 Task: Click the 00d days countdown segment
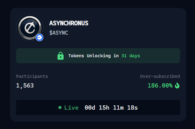[90, 107]
